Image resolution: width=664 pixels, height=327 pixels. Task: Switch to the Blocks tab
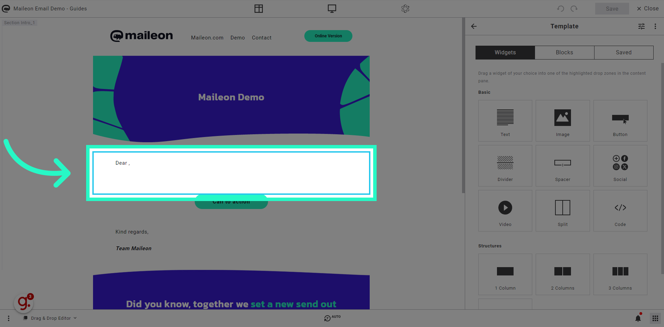[x=564, y=53]
